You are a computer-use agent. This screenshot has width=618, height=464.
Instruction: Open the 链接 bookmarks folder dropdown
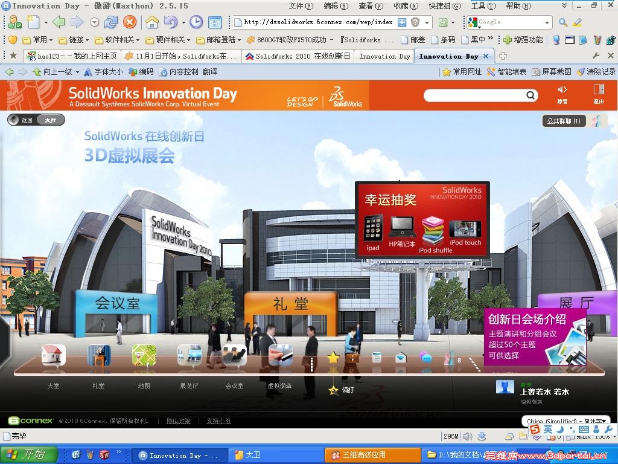(x=74, y=40)
